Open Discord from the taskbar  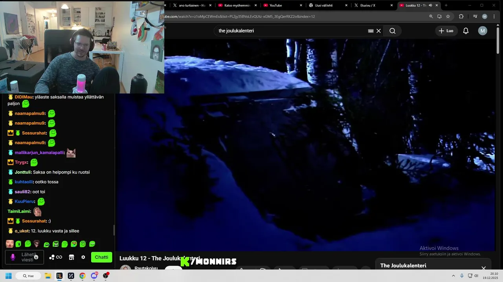coord(94,276)
